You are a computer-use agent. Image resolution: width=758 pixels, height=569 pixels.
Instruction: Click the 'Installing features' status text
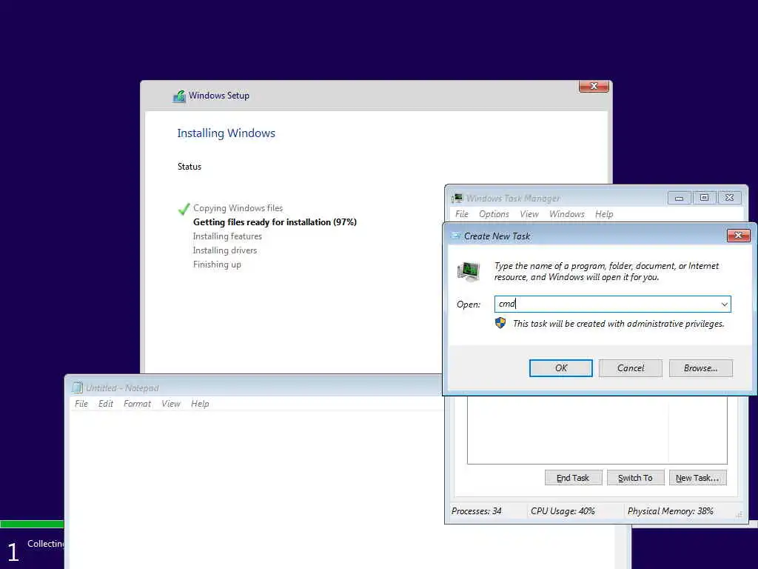pos(227,236)
